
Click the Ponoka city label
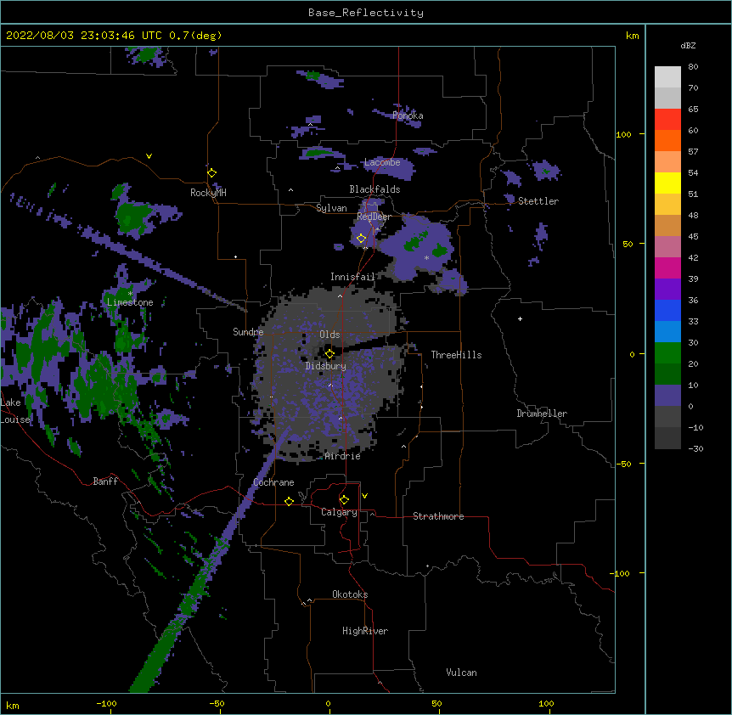click(x=408, y=115)
